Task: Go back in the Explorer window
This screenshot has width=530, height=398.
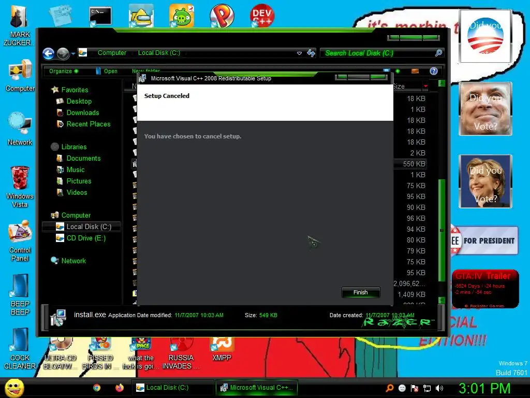Action: pos(48,53)
